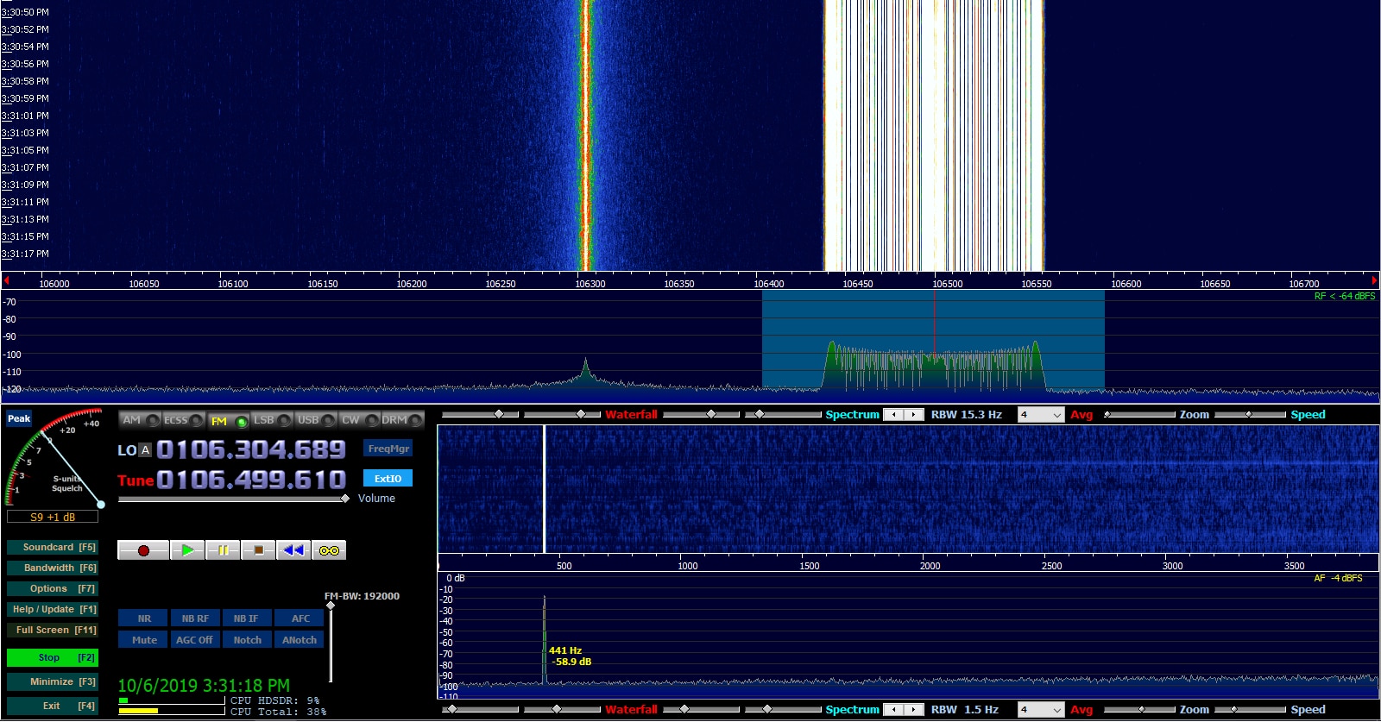Click the brown stop playback button
This screenshot has width=1381, height=722.
click(258, 550)
